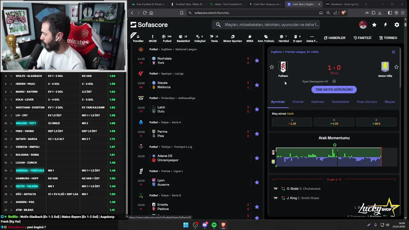This screenshot has width=409, height=230.
Task: Open the HABERLER link
Action: click(x=335, y=38)
